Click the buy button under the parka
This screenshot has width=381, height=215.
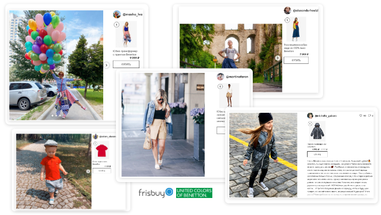(x=317, y=154)
